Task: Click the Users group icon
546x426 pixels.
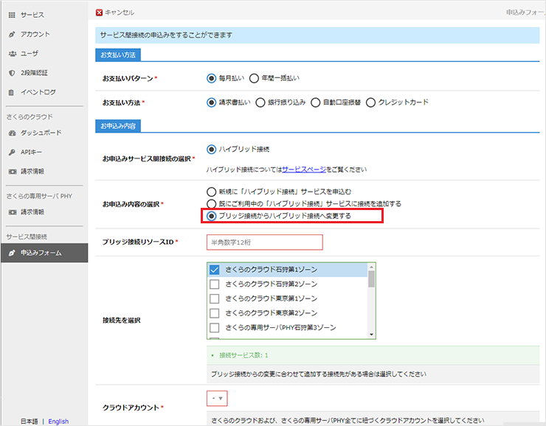Action: (12, 54)
